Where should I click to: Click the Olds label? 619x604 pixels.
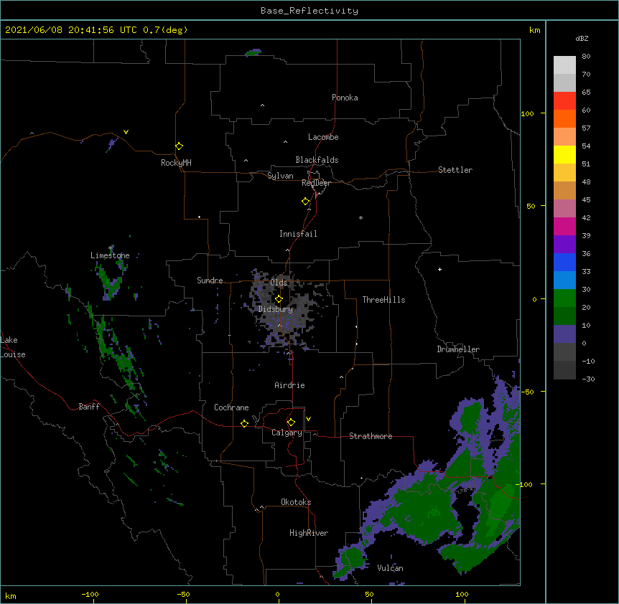click(x=279, y=283)
